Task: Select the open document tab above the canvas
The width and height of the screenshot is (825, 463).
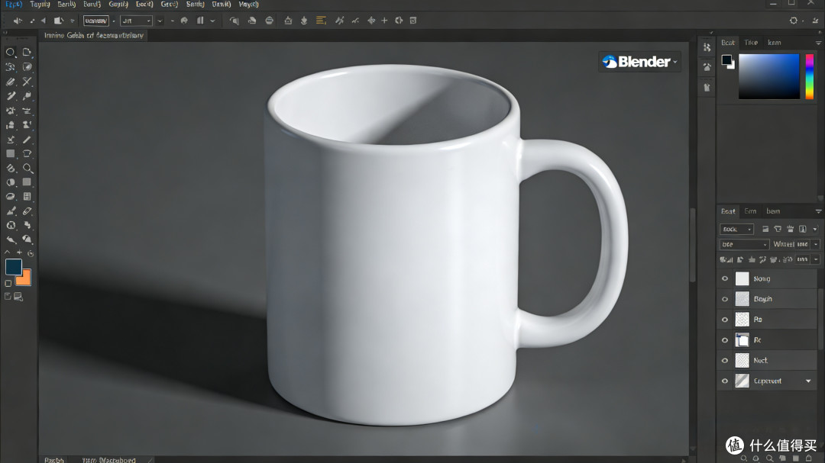Action: [94, 35]
